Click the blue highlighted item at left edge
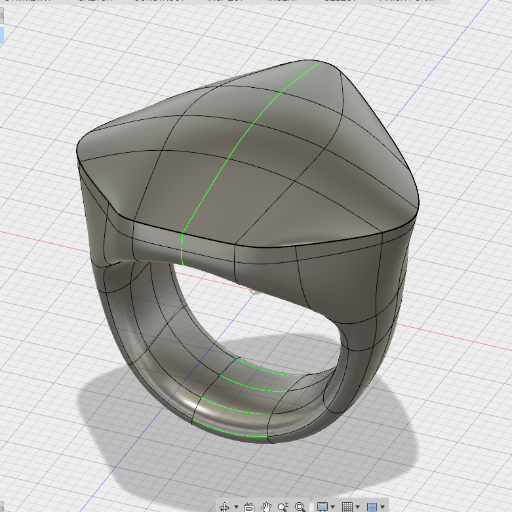 [x=1, y=35]
